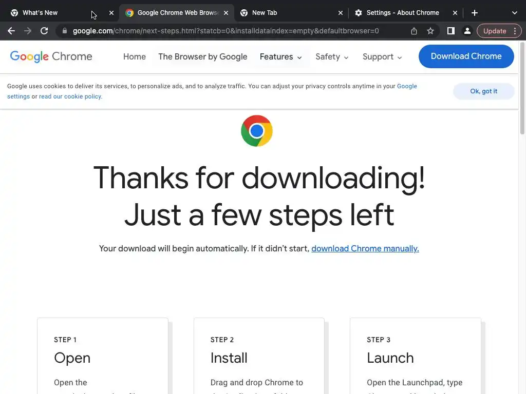
Task: Expand the Safety dropdown menu
Action: tap(332, 56)
